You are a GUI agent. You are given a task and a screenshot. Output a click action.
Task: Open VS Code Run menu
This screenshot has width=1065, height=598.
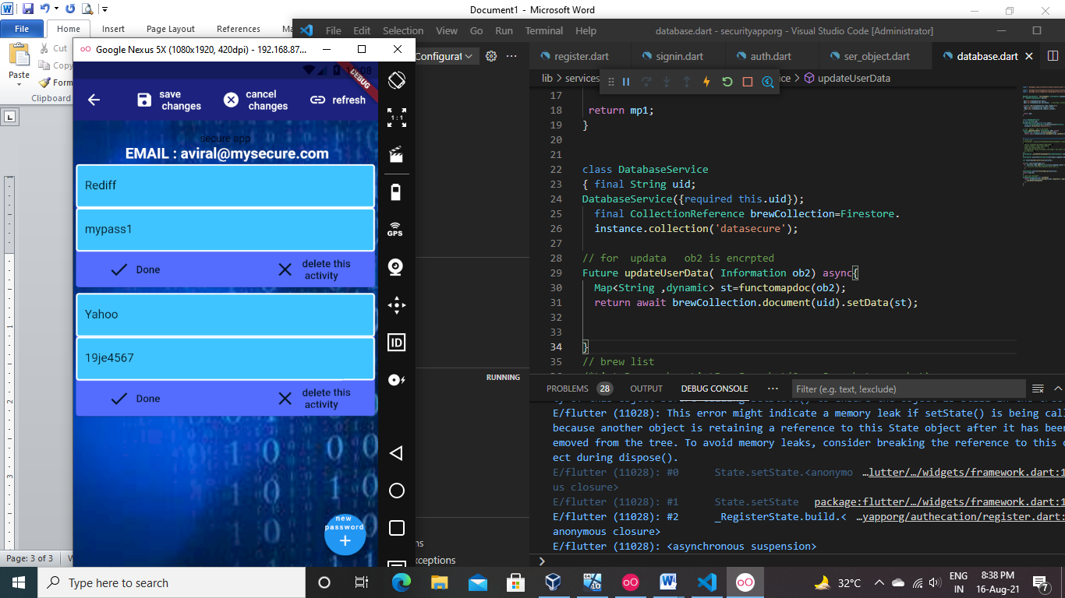point(504,30)
